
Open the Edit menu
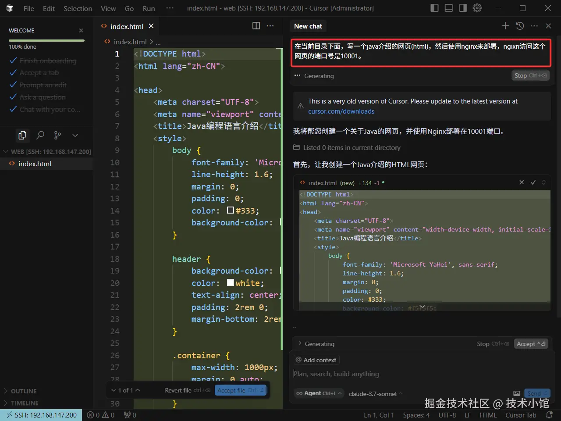[x=49, y=8]
